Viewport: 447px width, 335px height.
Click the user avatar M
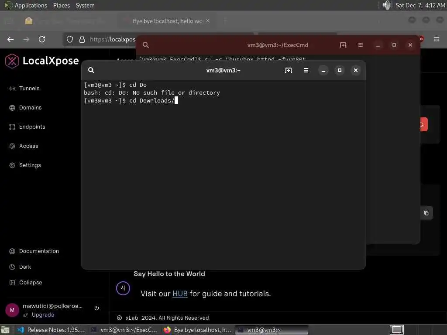point(12,310)
